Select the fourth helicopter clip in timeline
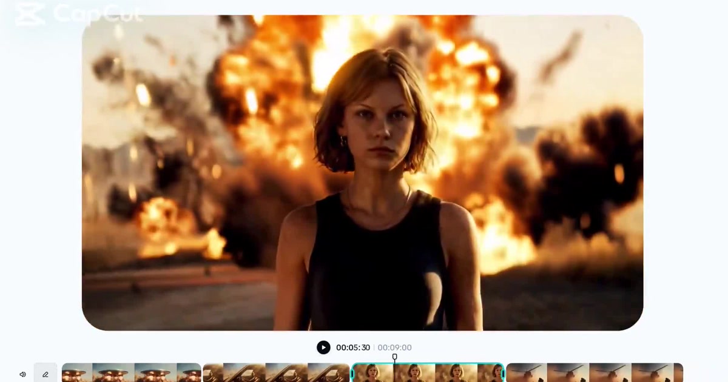The height and width of the screenshot is (382, 728). (x=595, y=373)
